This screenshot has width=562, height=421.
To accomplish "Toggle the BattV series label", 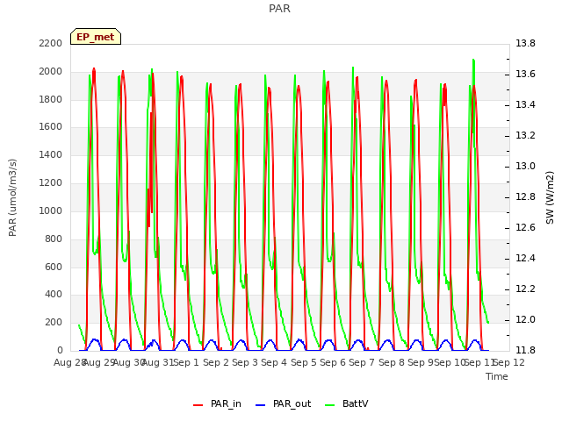I will click(355, 403).
